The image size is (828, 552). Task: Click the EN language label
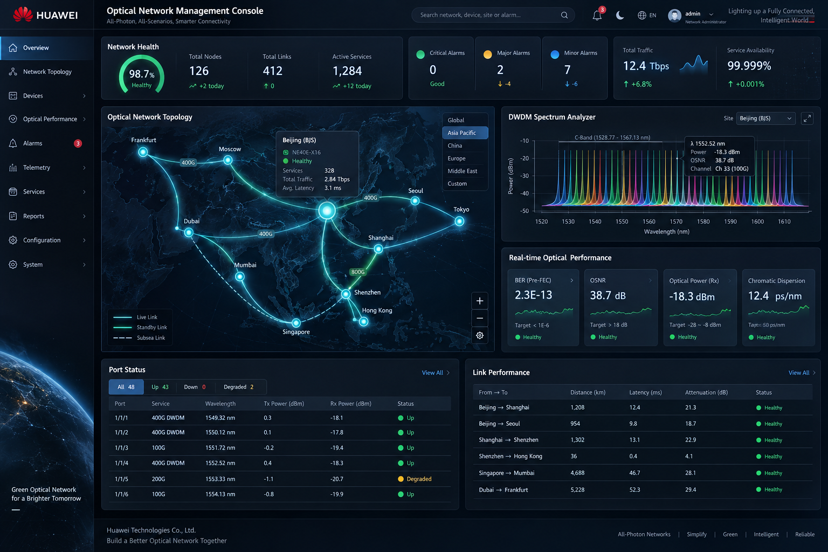click(653, 15)
